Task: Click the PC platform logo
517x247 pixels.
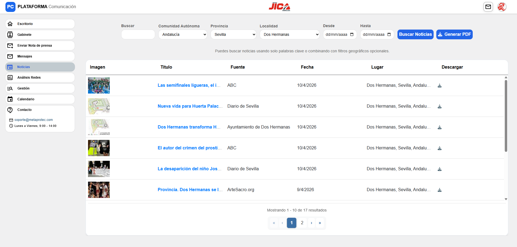Action: [x=10, y=7]
